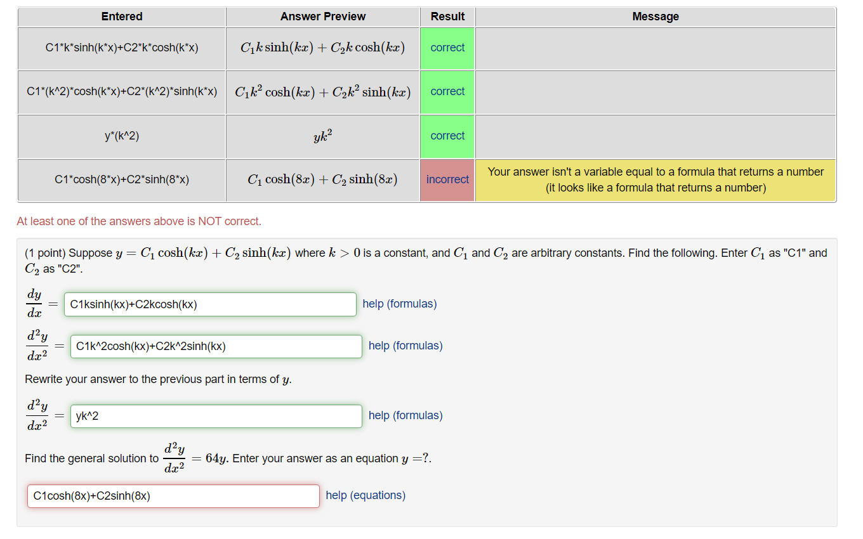The width and height of the screenshot is (863, 539).
Task: Open help (equations) beside the general solution box
Action: 366,495
